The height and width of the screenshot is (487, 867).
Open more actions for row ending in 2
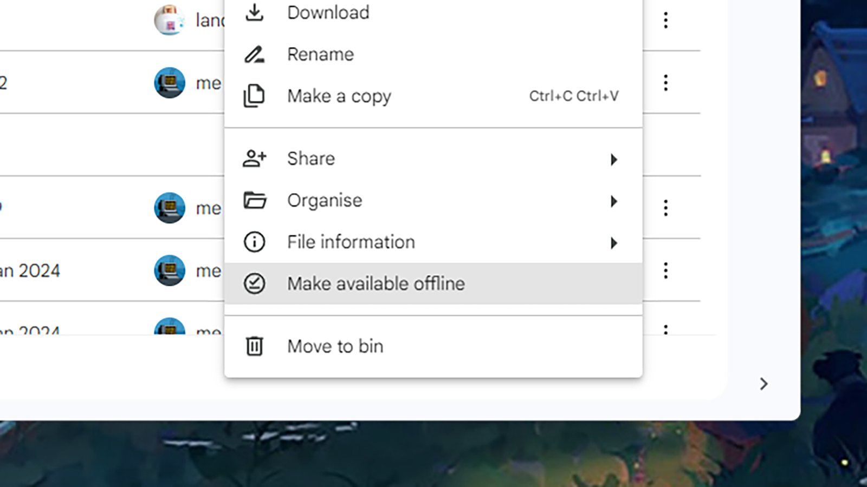pyautogui.click(x=666, y=83)
